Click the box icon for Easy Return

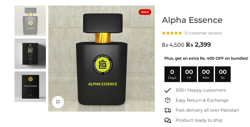click(x=167, y=100)
